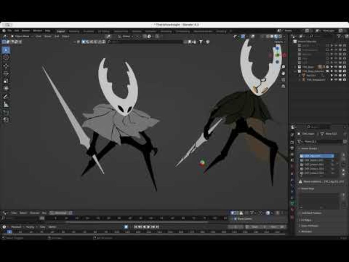Click red X axis on navigation gizmo
The height and width of the screenshot is (262, 349).
(284, 55)
